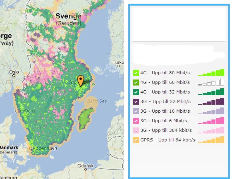Click the '4G - Upp till 80 Mbit/s' label
Screen dimensions: 235x179
click(165, 73)
